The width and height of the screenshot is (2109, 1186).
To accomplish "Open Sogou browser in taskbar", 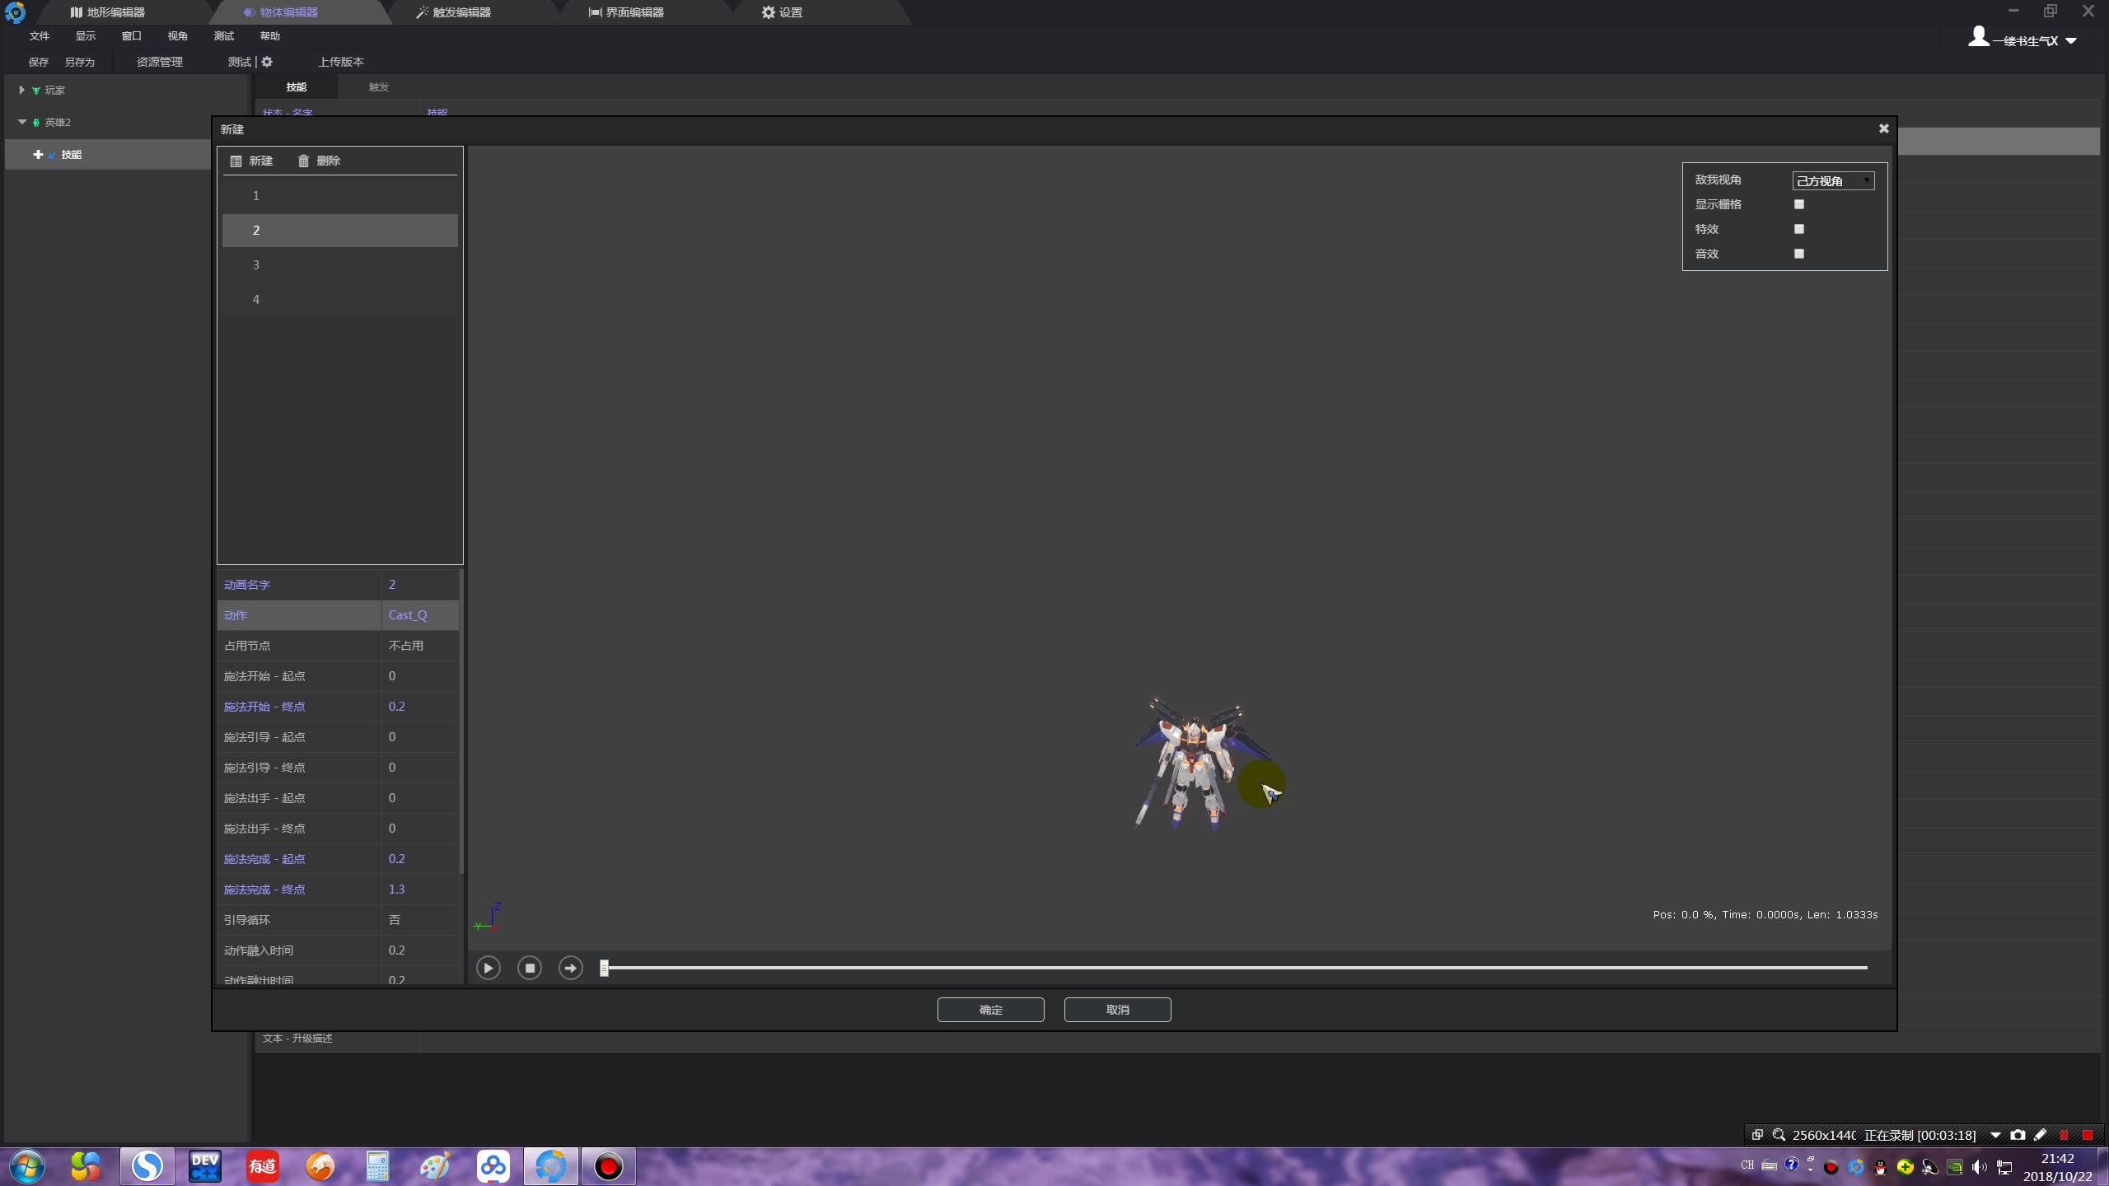I will click(147, 1167).
